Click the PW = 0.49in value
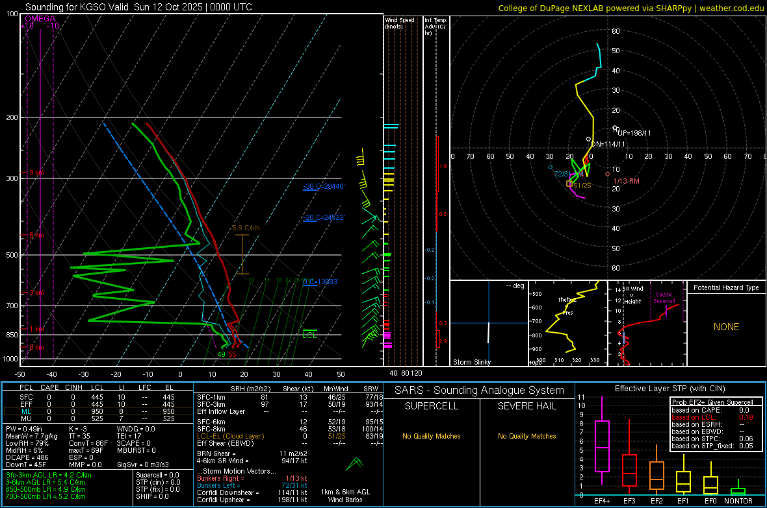 (x=24, y=429)
